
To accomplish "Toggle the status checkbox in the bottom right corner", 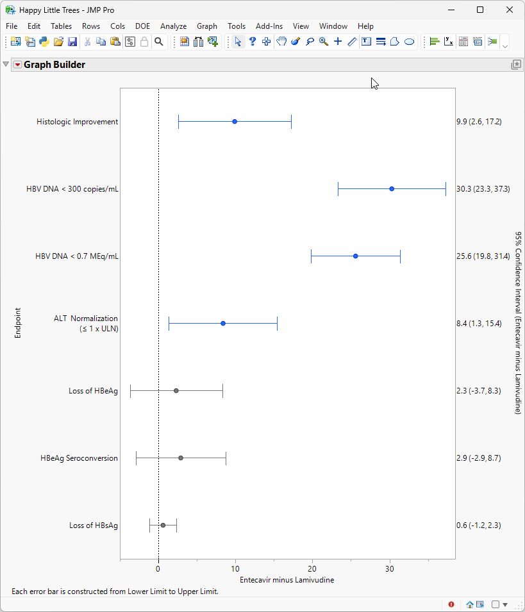I will pos(495,604).
